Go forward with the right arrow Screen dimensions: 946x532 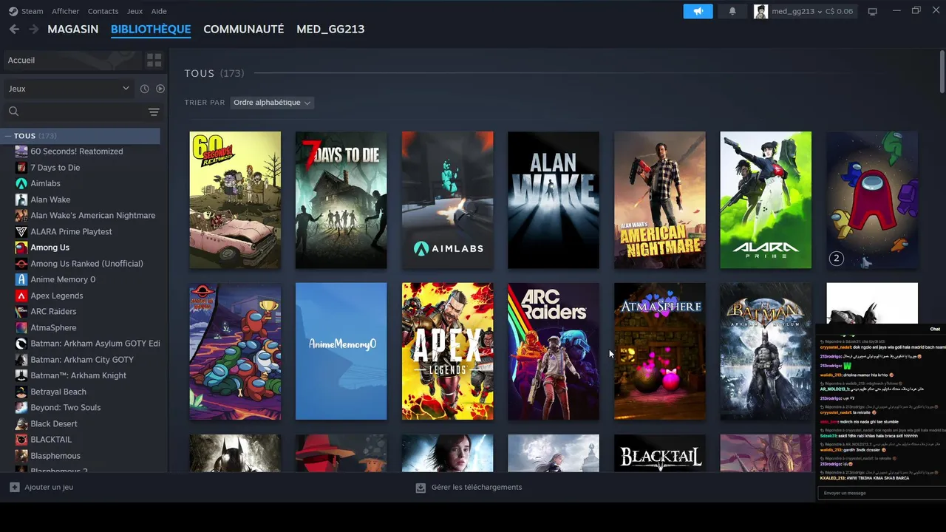pos(33,29)
